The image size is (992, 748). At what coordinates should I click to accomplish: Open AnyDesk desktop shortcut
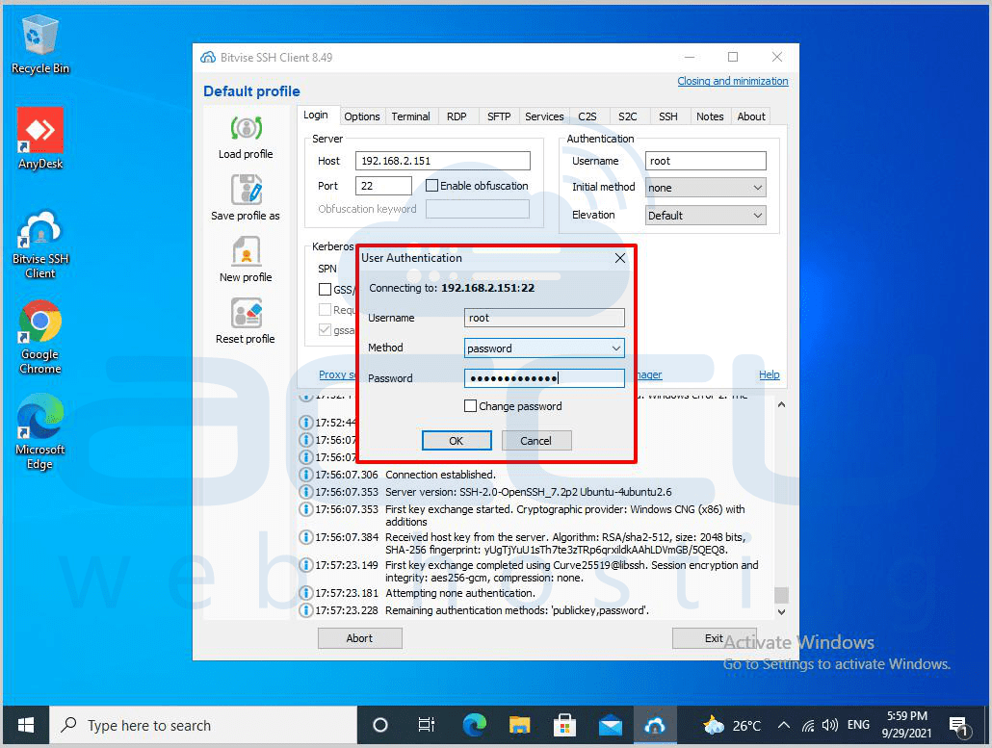[x=40, y=139]
